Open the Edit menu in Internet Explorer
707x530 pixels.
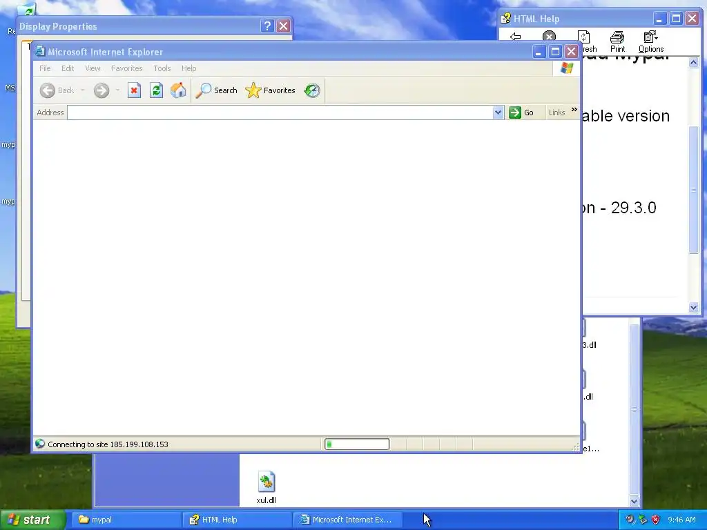click(x=68, y=68)
